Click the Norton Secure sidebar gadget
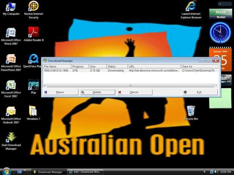This screenshot has width=234, height=175. pos(220,14)
